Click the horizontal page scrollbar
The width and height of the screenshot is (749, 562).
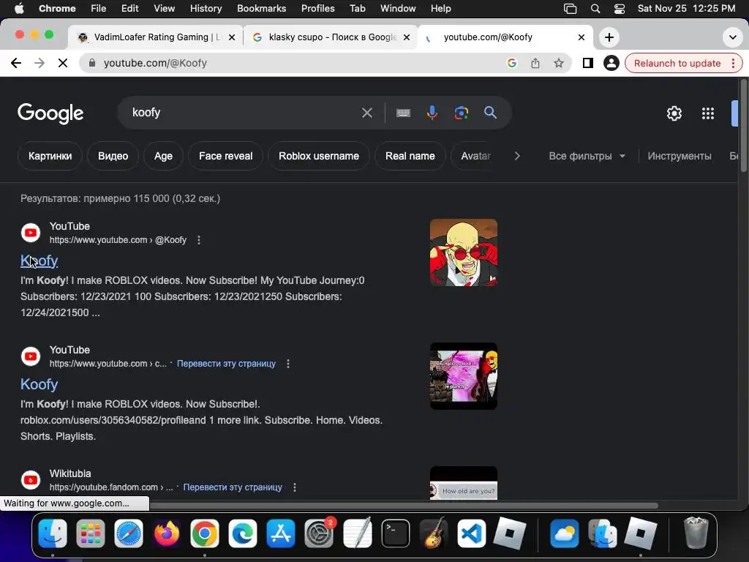[404, 505]
